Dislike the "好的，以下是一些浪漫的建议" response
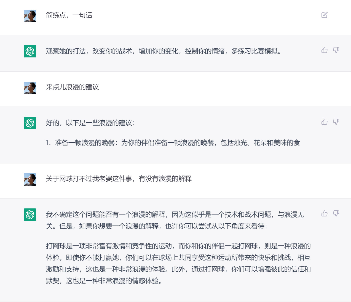This screenshot has width=351, height=302. point(336,122)
